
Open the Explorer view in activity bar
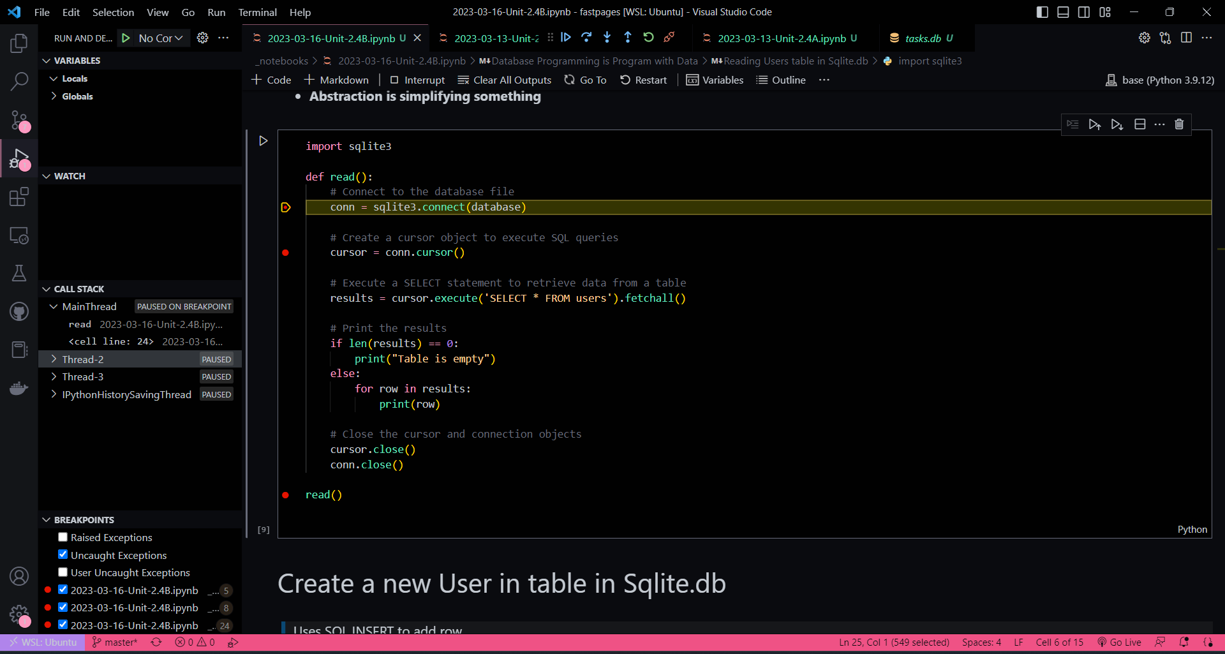click(x=19, y=43)
